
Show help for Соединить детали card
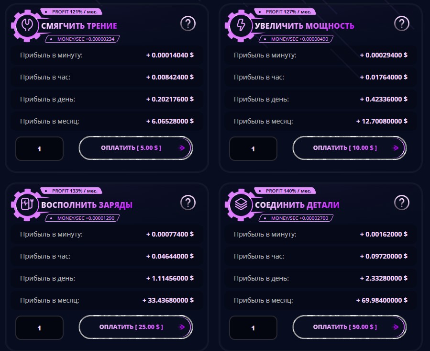(402, 203)
